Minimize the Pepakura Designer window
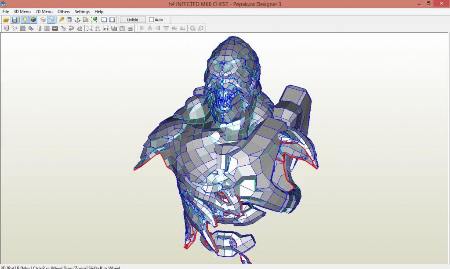 419,4
